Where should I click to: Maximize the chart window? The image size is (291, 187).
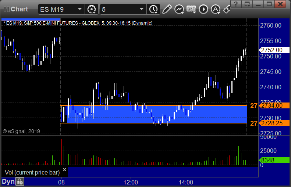pos(269,4)
